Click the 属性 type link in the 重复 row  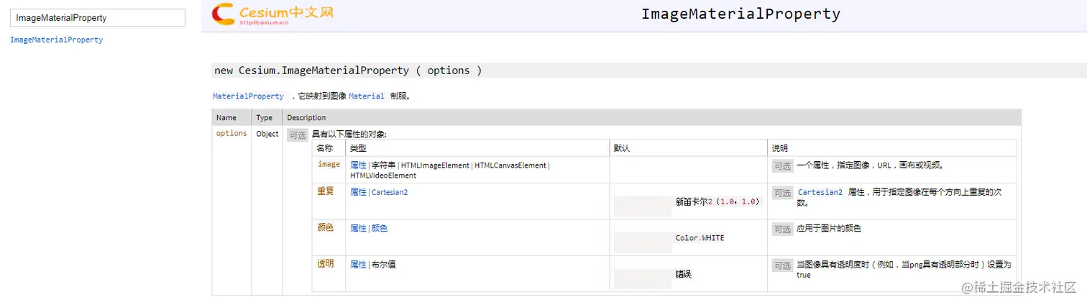tap(358, 193)
